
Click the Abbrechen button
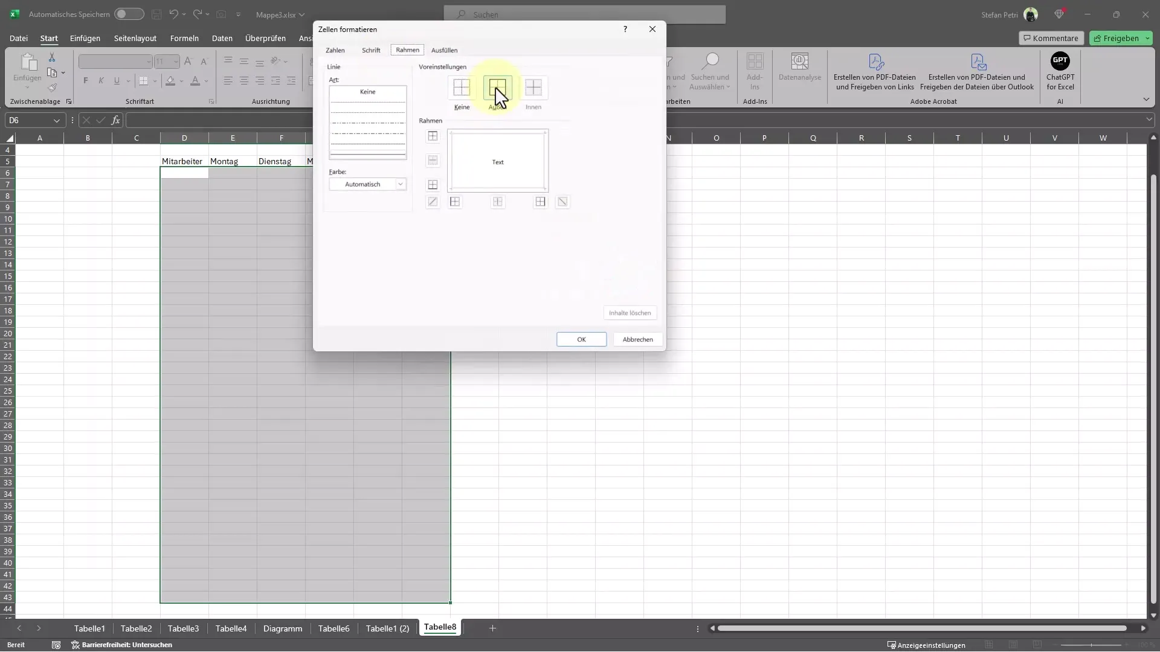click(637, 339)
